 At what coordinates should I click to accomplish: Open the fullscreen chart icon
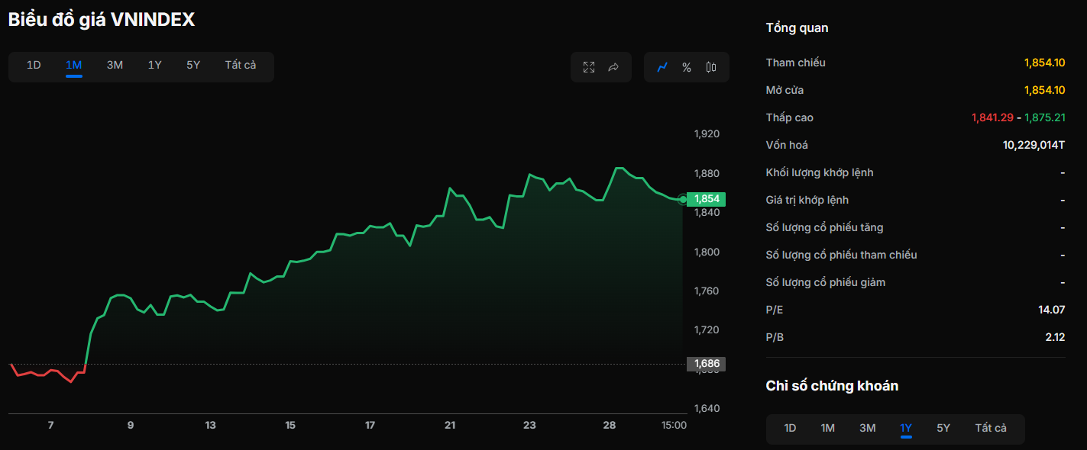tap(589, 67)
